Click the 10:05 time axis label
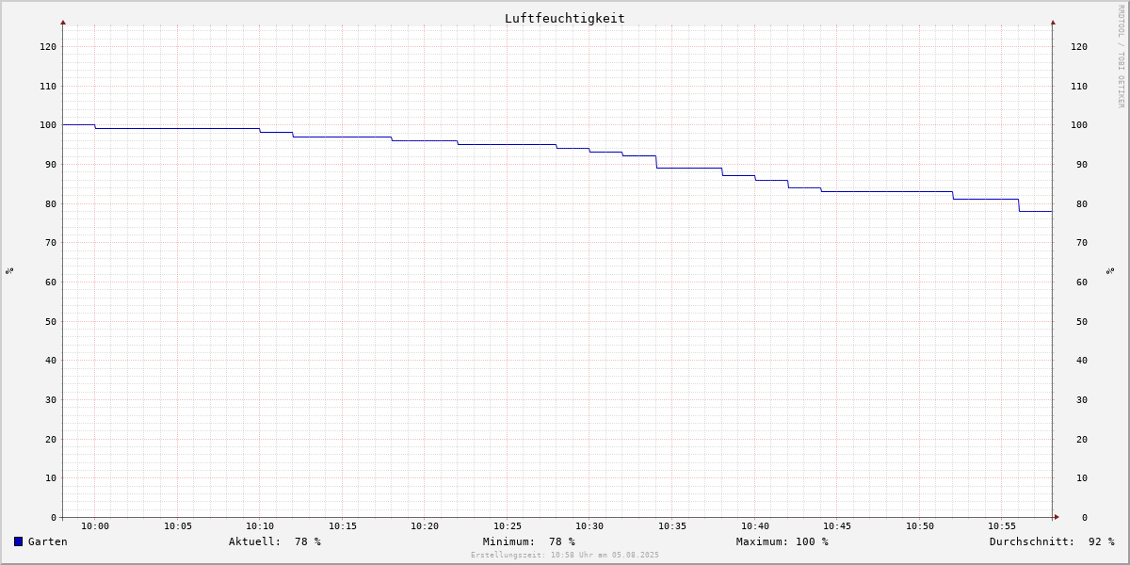1130x565 pixels. (178, 526)
